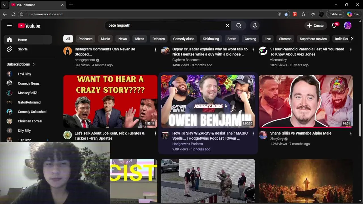This screenshot has height=204, width=363.
Task: Open the vilemonkey channel avatar
Action: tap(263, 51)
